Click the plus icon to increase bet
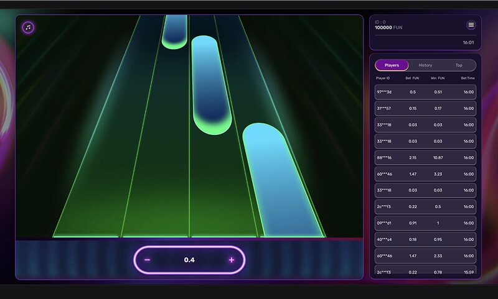 232,260
